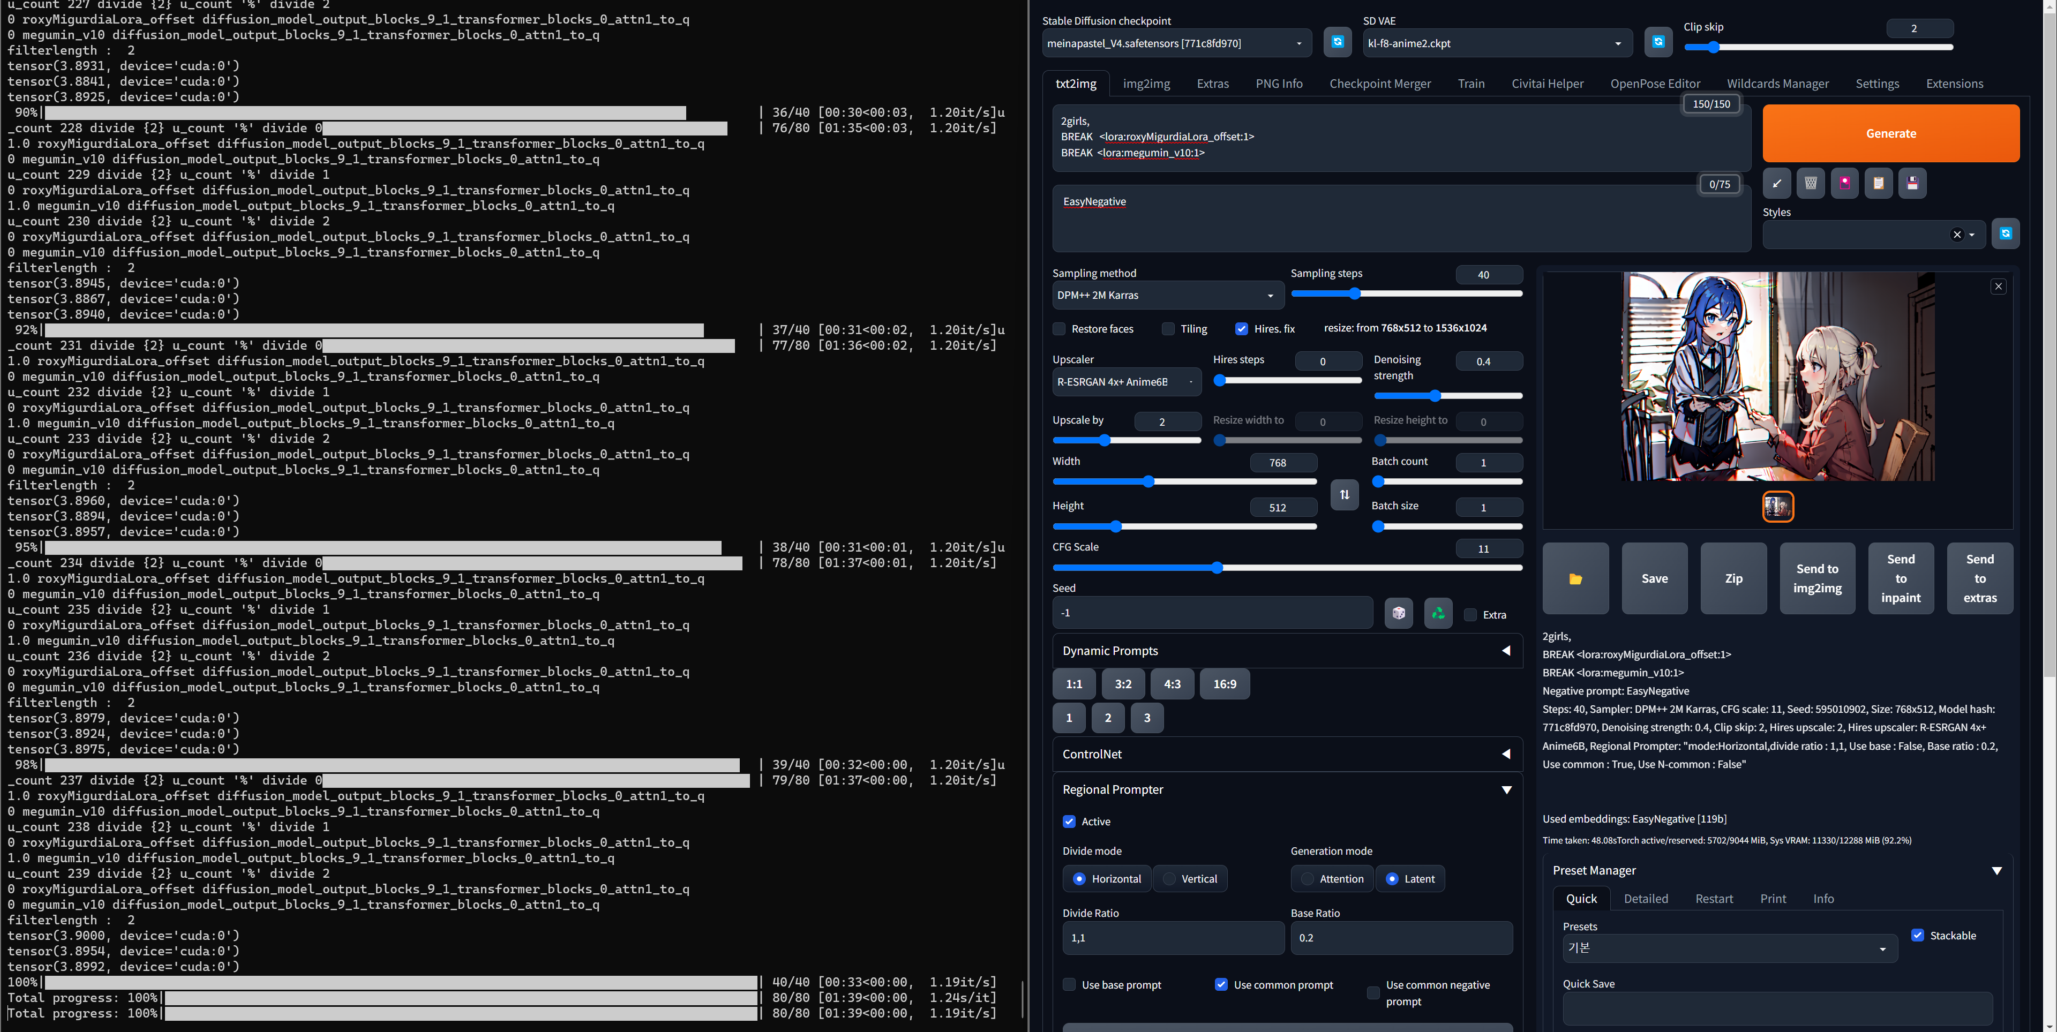The image size is (2057, 1032).
Task: Enable the Restore faces checkbox
Action: click(x=1060, y=329)
